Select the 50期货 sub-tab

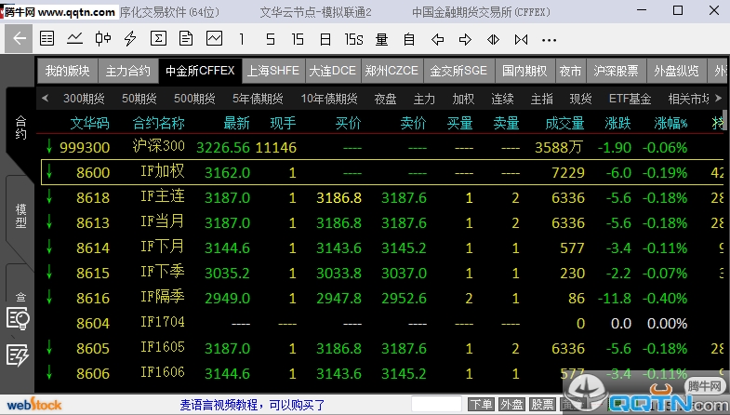pos(139,99)
